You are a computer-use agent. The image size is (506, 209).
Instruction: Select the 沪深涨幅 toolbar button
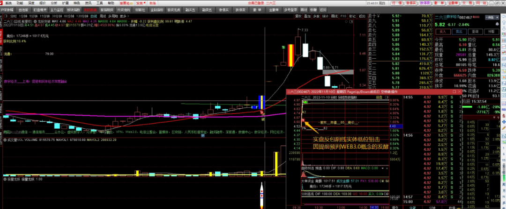coord(7,10)
